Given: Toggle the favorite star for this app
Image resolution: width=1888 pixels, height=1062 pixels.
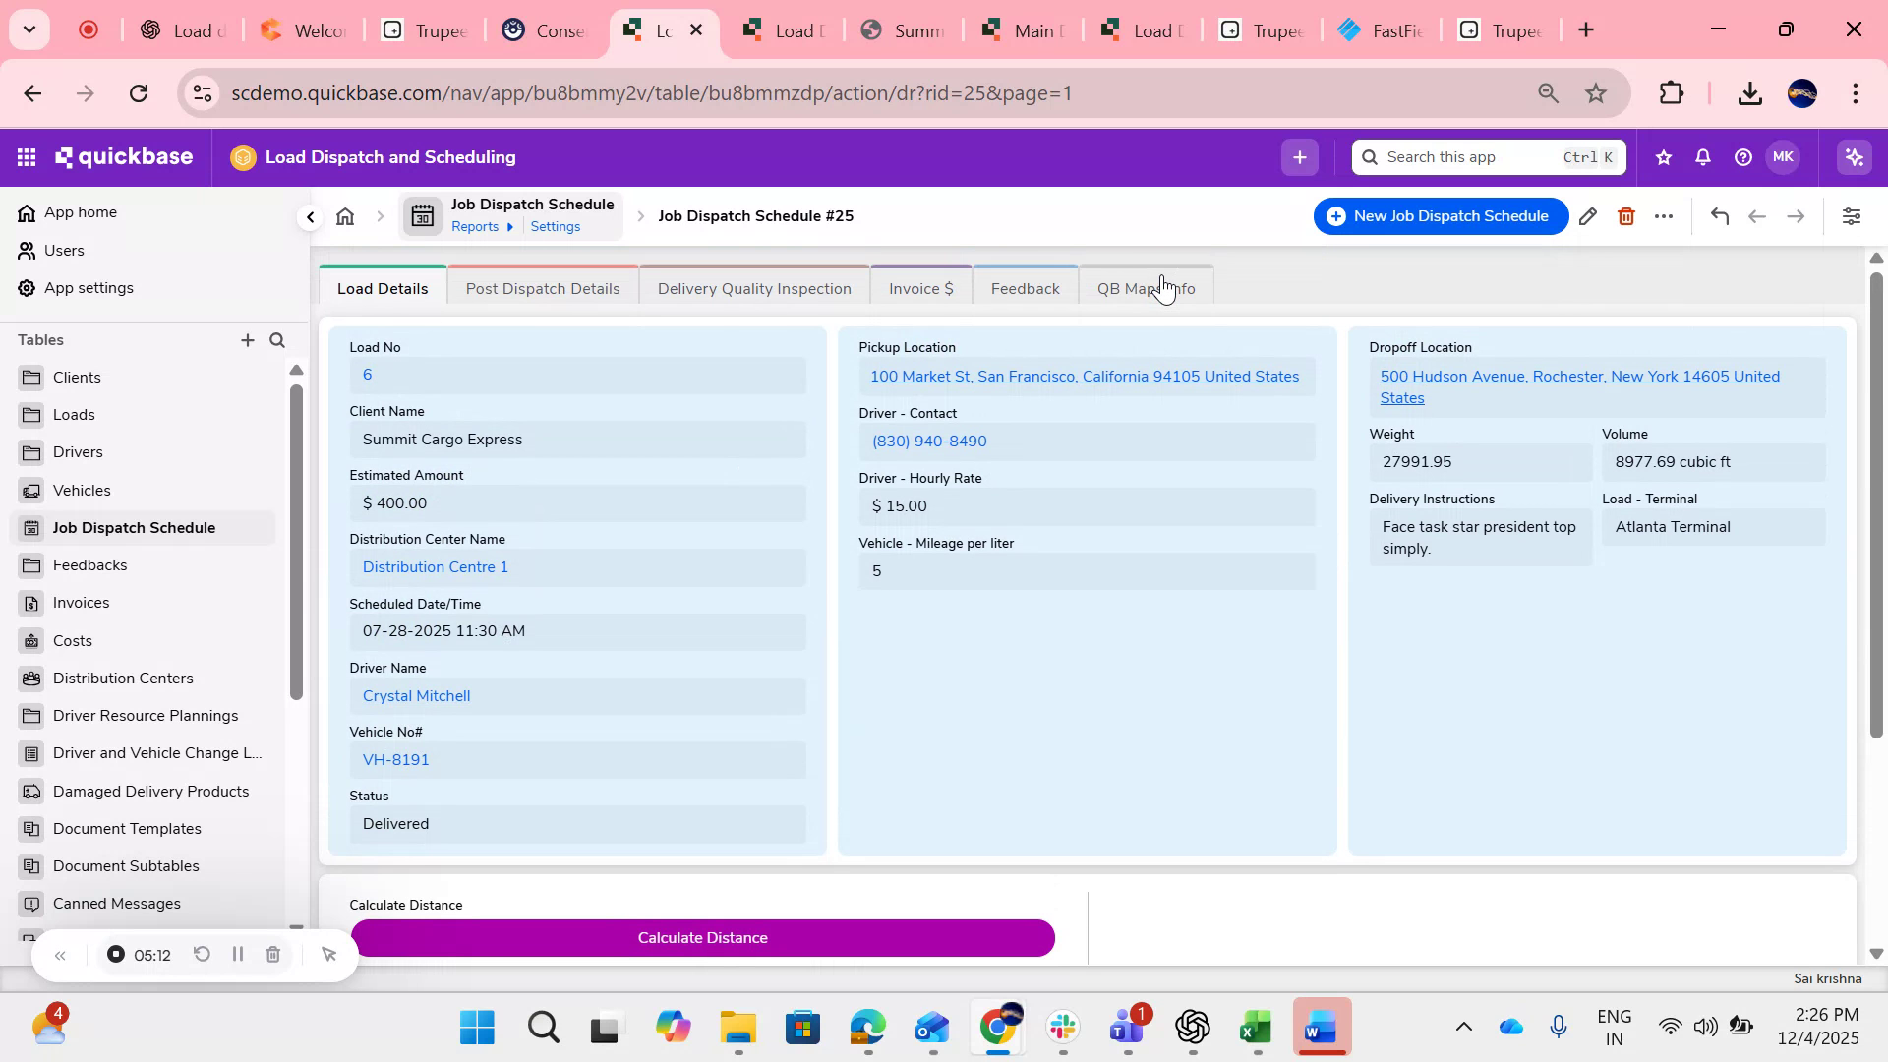Looking at the screenshot, I should [1662, 156].
